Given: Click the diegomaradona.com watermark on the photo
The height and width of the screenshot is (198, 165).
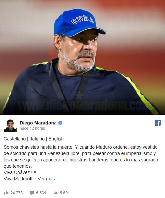Looking at the screenshot, I should pos(82,105).
